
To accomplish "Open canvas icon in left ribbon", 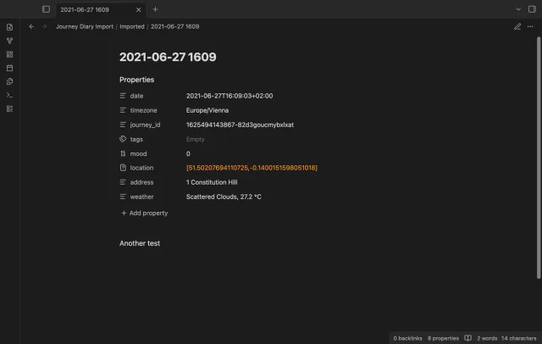I will coord(9,54).
